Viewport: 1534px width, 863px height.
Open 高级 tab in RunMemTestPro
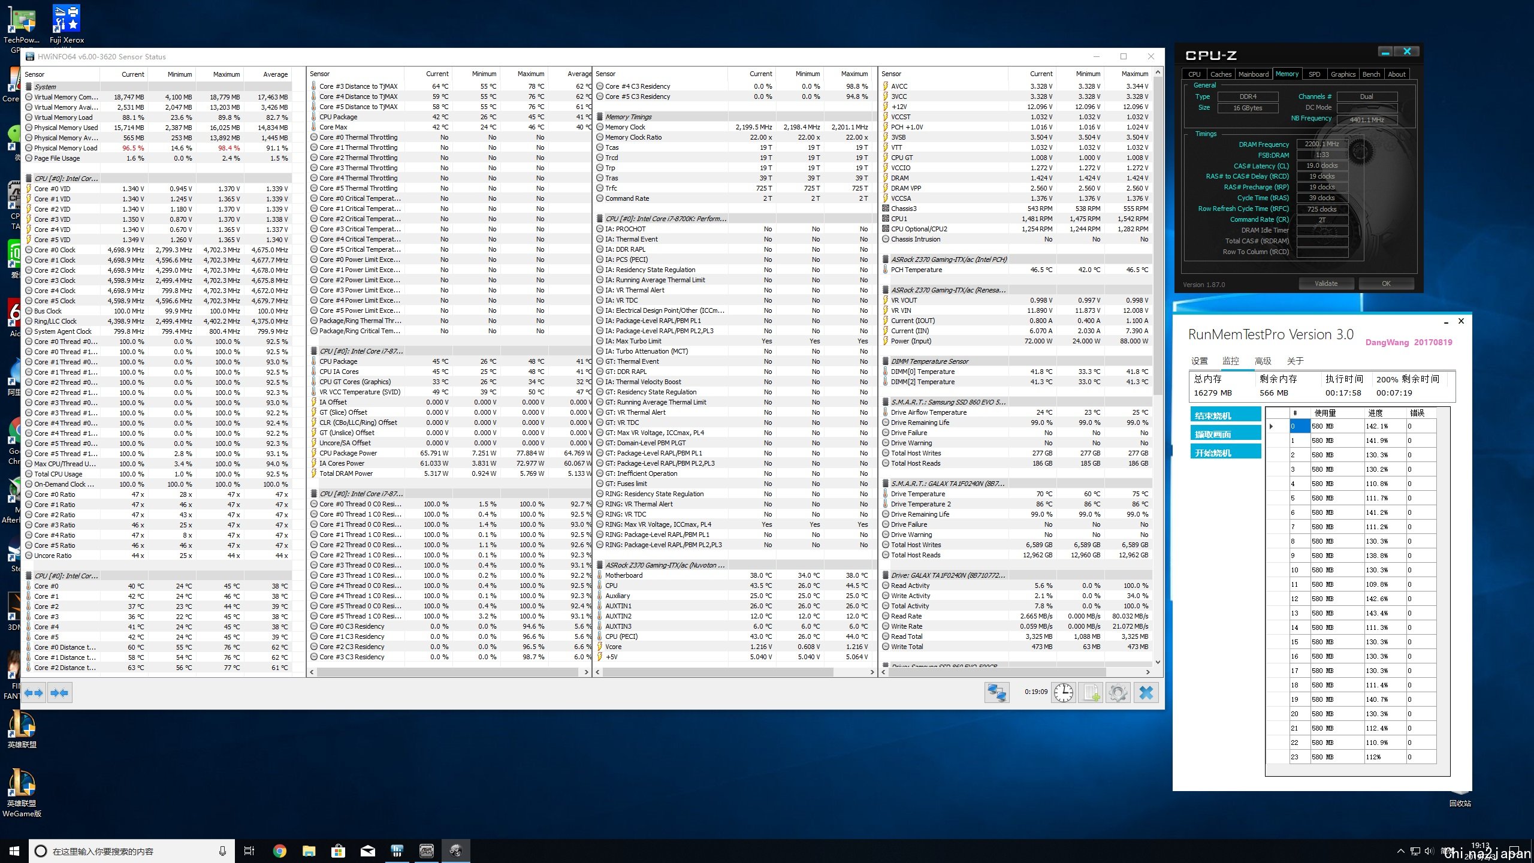coord(1263,361)
